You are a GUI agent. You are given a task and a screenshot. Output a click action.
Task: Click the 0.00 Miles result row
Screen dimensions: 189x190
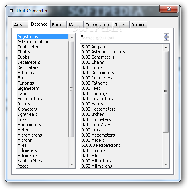tap(121, 156)
